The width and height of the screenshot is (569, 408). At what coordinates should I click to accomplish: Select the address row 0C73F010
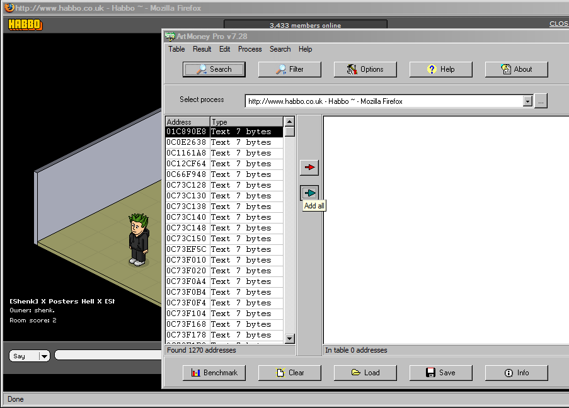pyautogui.click(x=224, y=260)
